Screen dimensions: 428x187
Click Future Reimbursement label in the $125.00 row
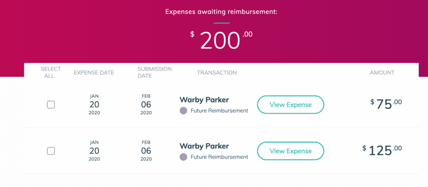click(219, 157)
